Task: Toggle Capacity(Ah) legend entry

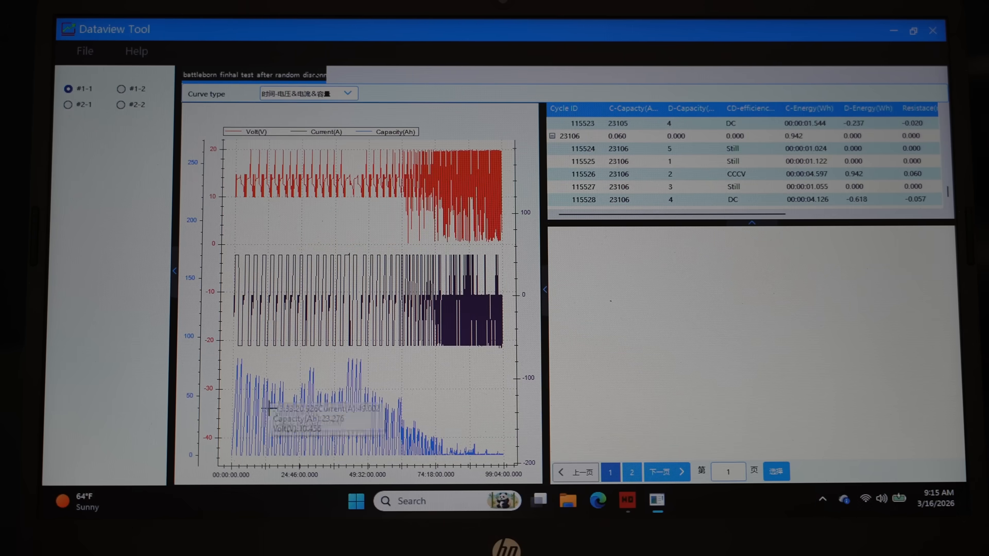Action: (x=385, y=132)
